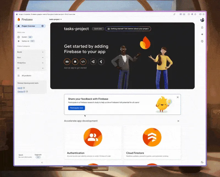Open project settings gear icon

click(42, 26)
